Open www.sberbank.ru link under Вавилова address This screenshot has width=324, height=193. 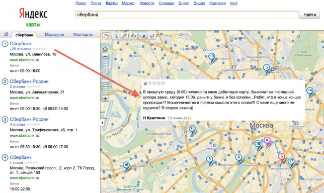pyautogui.click(x=24, y=60)
